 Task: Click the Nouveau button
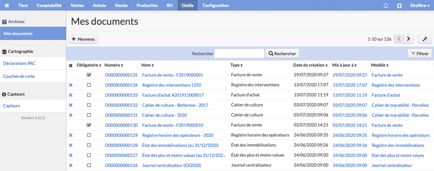83,39
